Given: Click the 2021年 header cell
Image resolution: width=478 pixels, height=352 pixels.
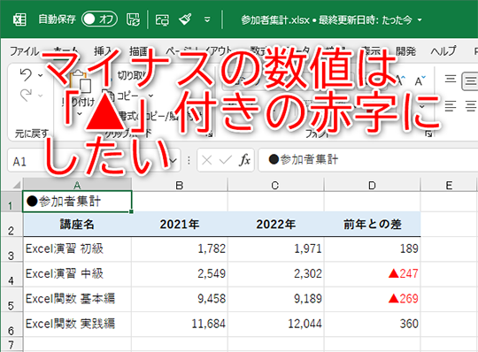Looking at the screenshot, I should click(x=180, y=225).
